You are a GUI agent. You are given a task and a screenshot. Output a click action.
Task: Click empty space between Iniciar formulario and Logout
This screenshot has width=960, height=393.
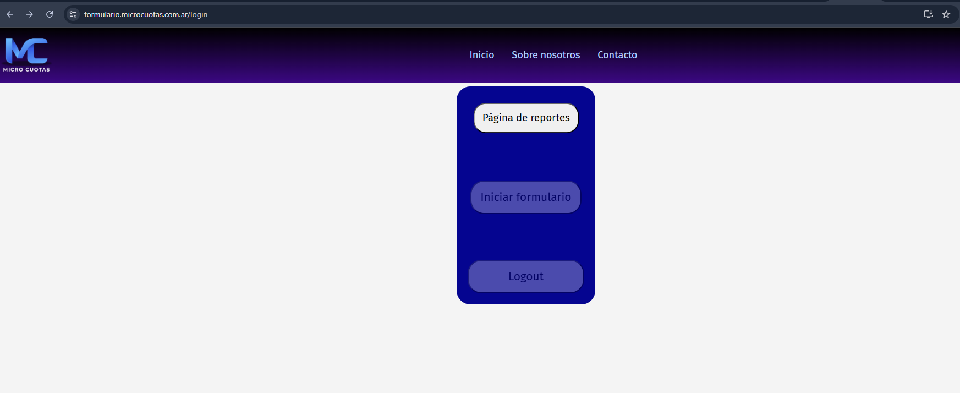526,237
